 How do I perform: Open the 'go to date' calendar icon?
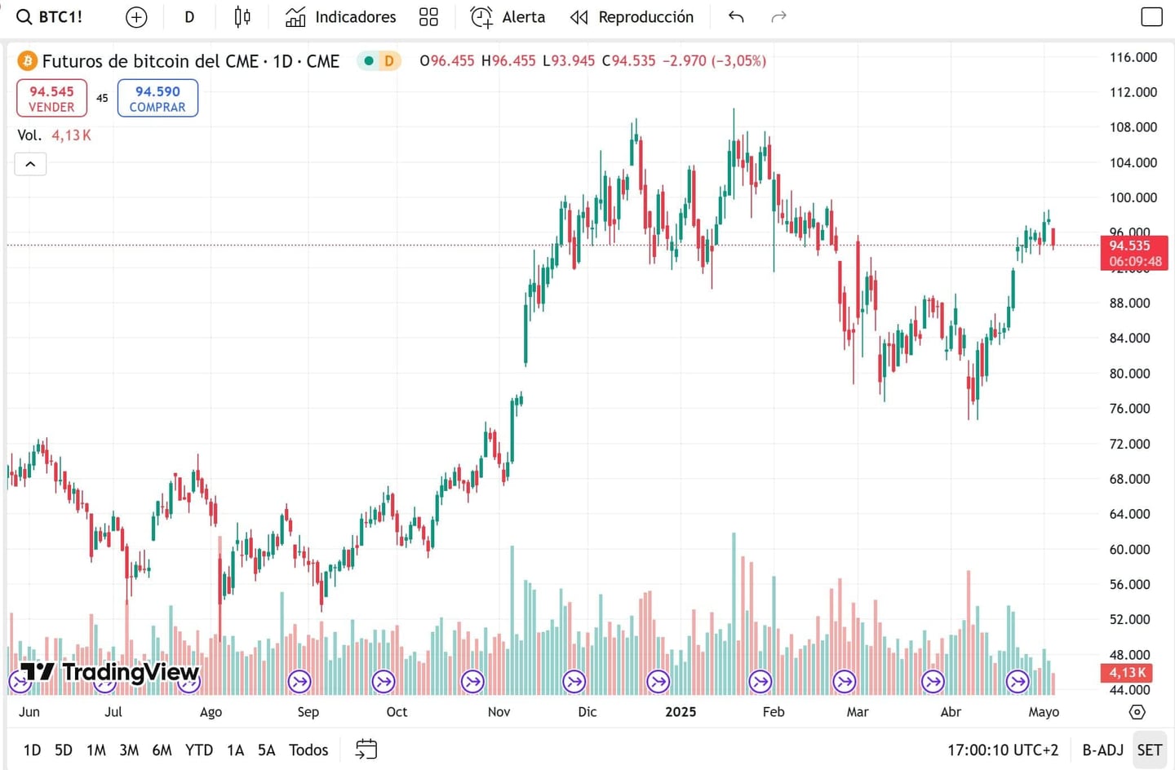[365, 749]
